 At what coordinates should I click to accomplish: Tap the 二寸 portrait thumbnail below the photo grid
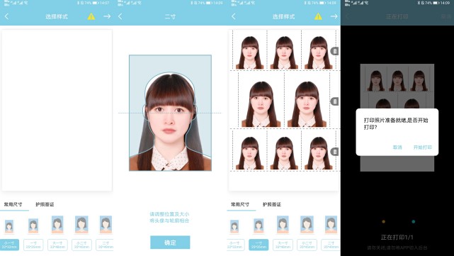(331, 224)
